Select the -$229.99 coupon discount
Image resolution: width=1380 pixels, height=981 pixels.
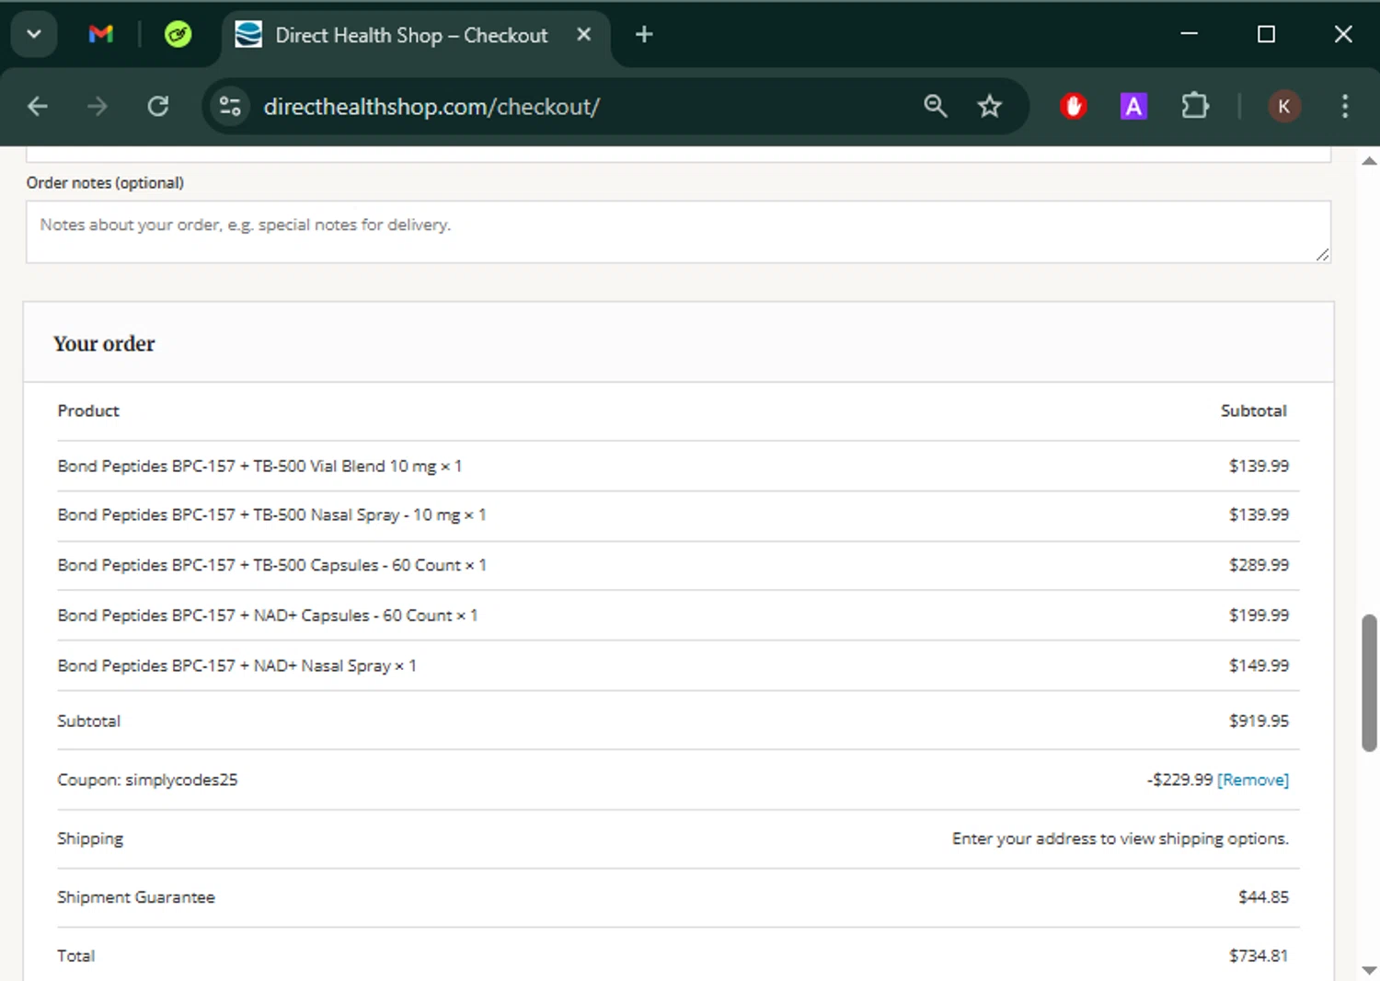pyautogui.click(x=1179, y=779)
